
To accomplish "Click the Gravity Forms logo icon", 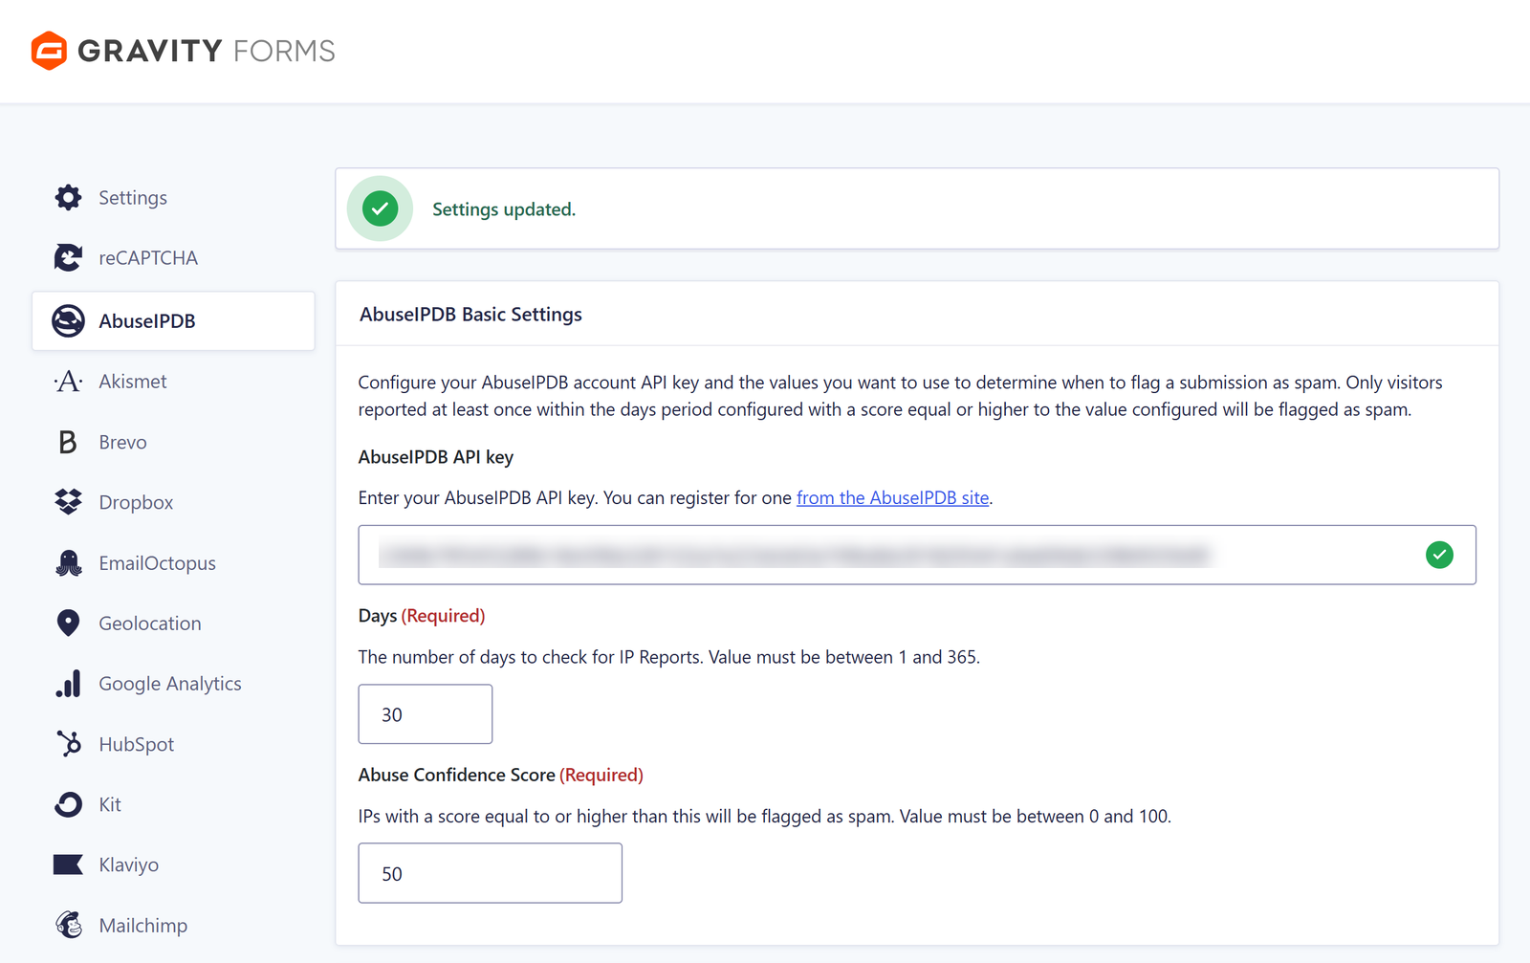I will [49, 51].
